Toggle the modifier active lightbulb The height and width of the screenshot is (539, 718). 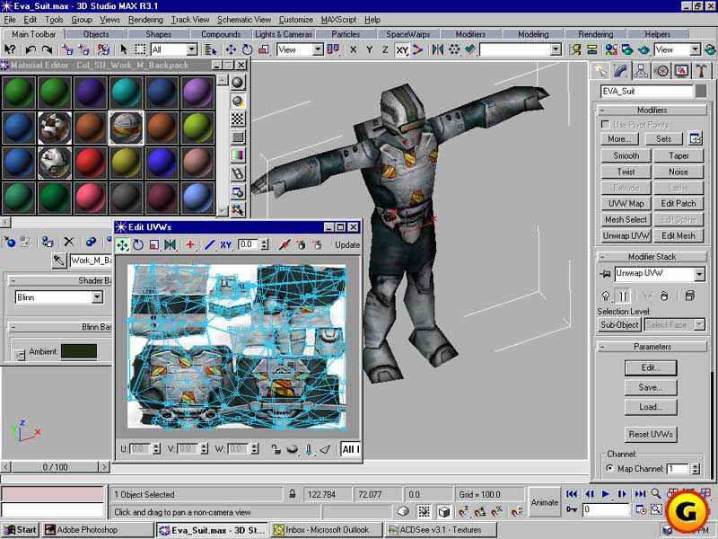click(605, 296)
